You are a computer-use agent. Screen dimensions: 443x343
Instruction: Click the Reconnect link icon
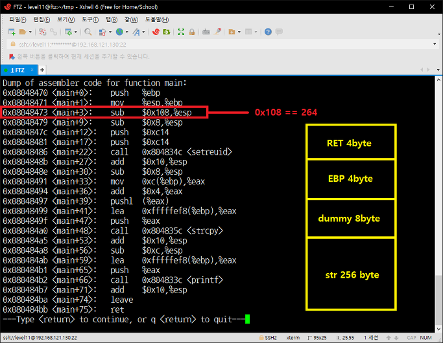[53, 32]
